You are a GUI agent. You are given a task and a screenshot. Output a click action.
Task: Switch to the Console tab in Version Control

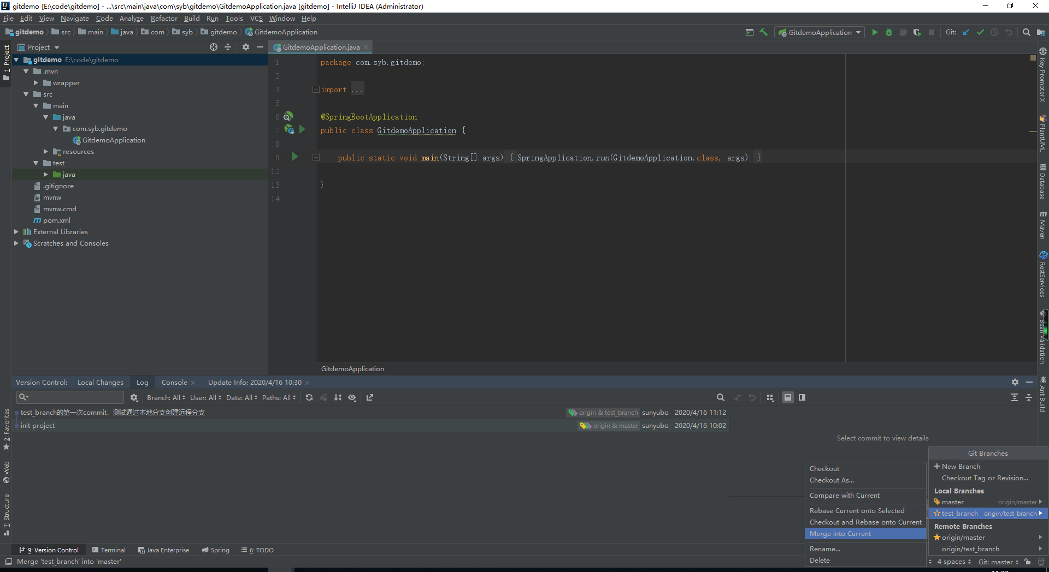[174, 382]
